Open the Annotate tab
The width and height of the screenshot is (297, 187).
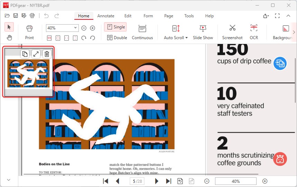click(x=105, y=16)
